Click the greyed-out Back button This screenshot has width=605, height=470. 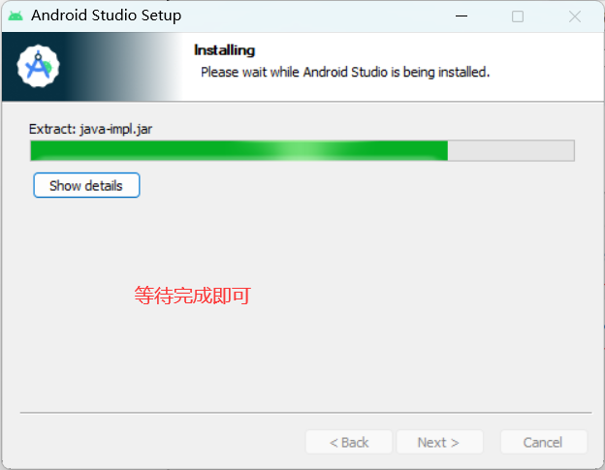(349, 442)
